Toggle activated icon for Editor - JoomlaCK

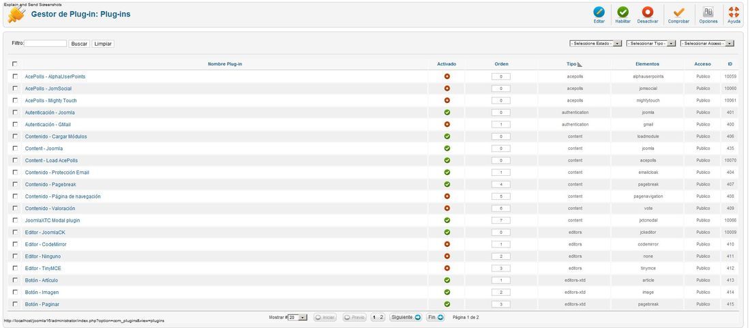click(x=447, y=233)
